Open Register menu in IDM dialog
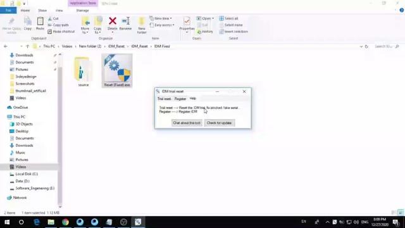The width and height of the screenshot is (405, 228). coord(180,99)
